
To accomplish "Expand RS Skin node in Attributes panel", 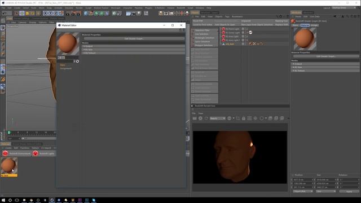I will [325, 67].
